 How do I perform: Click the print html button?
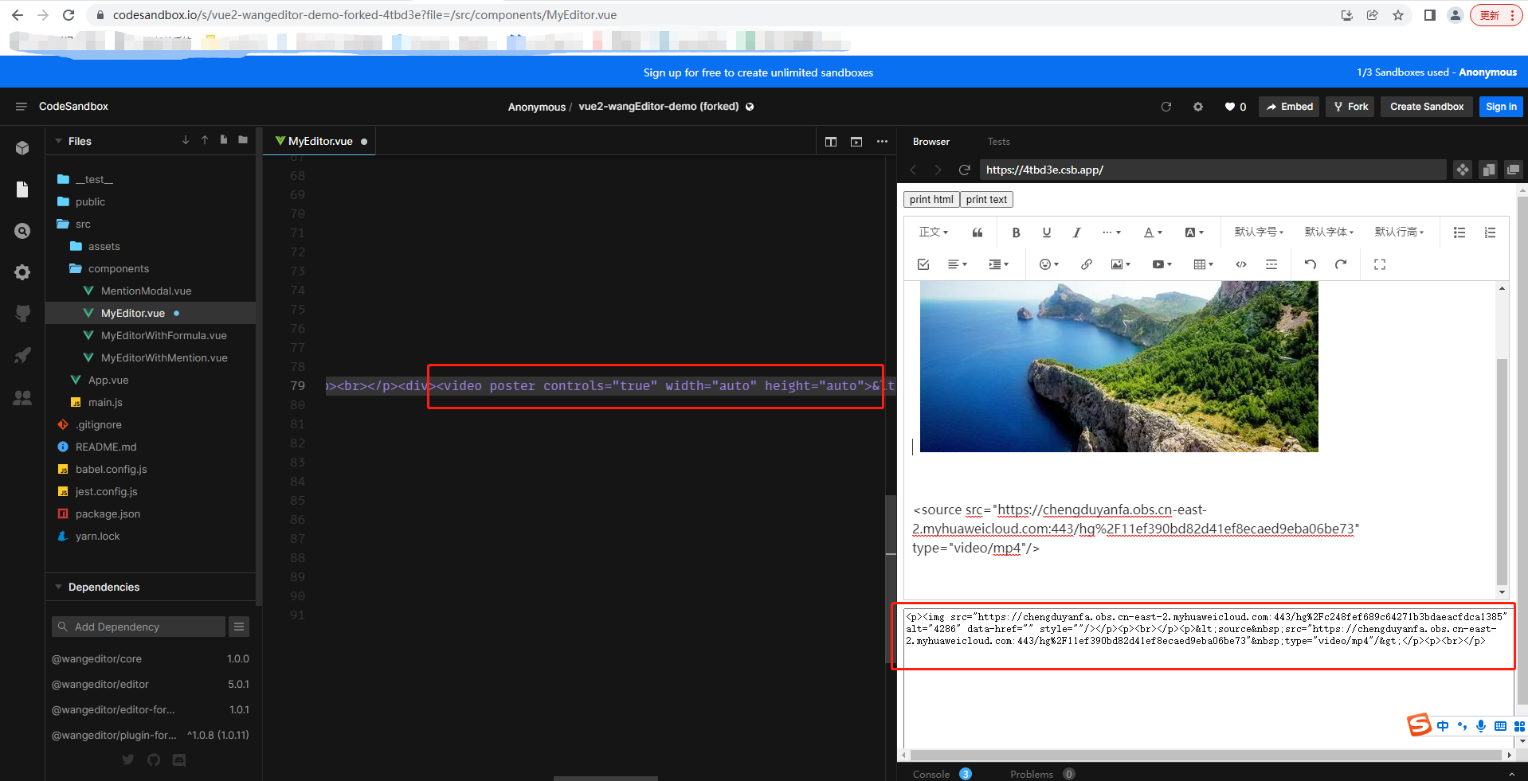point(931,199)
